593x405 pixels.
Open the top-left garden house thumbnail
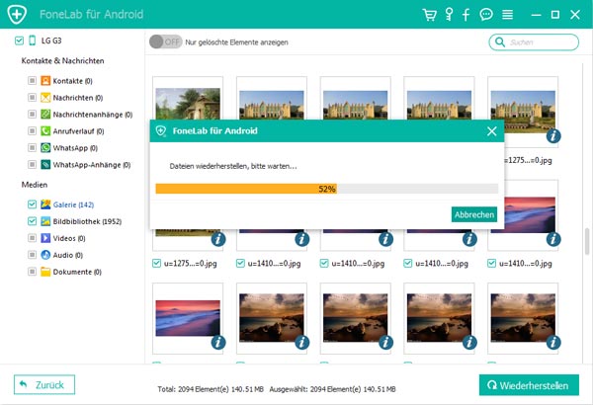tap(188, 104)
